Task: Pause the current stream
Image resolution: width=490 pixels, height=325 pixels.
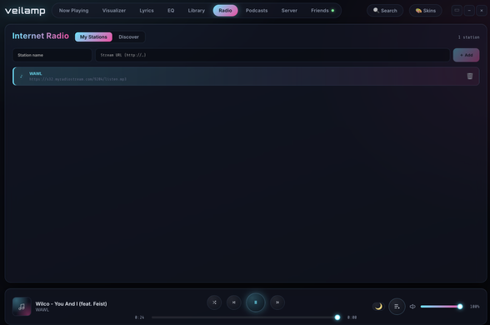Action: point(256,303)
